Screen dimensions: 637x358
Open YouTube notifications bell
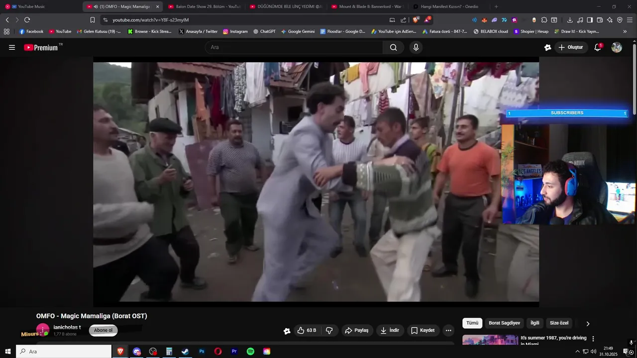[x=598, y=47]
